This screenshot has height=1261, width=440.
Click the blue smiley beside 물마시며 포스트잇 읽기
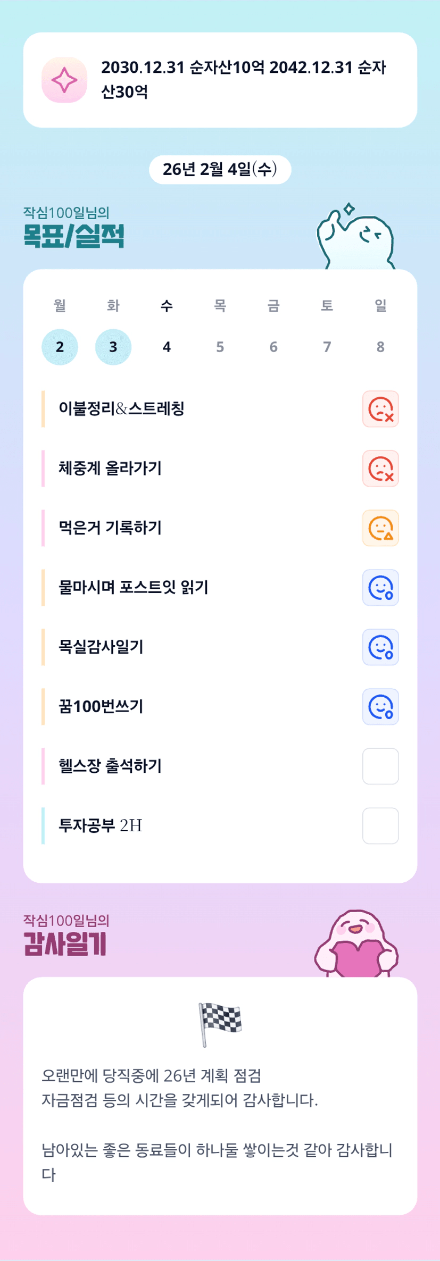point(380,588)
